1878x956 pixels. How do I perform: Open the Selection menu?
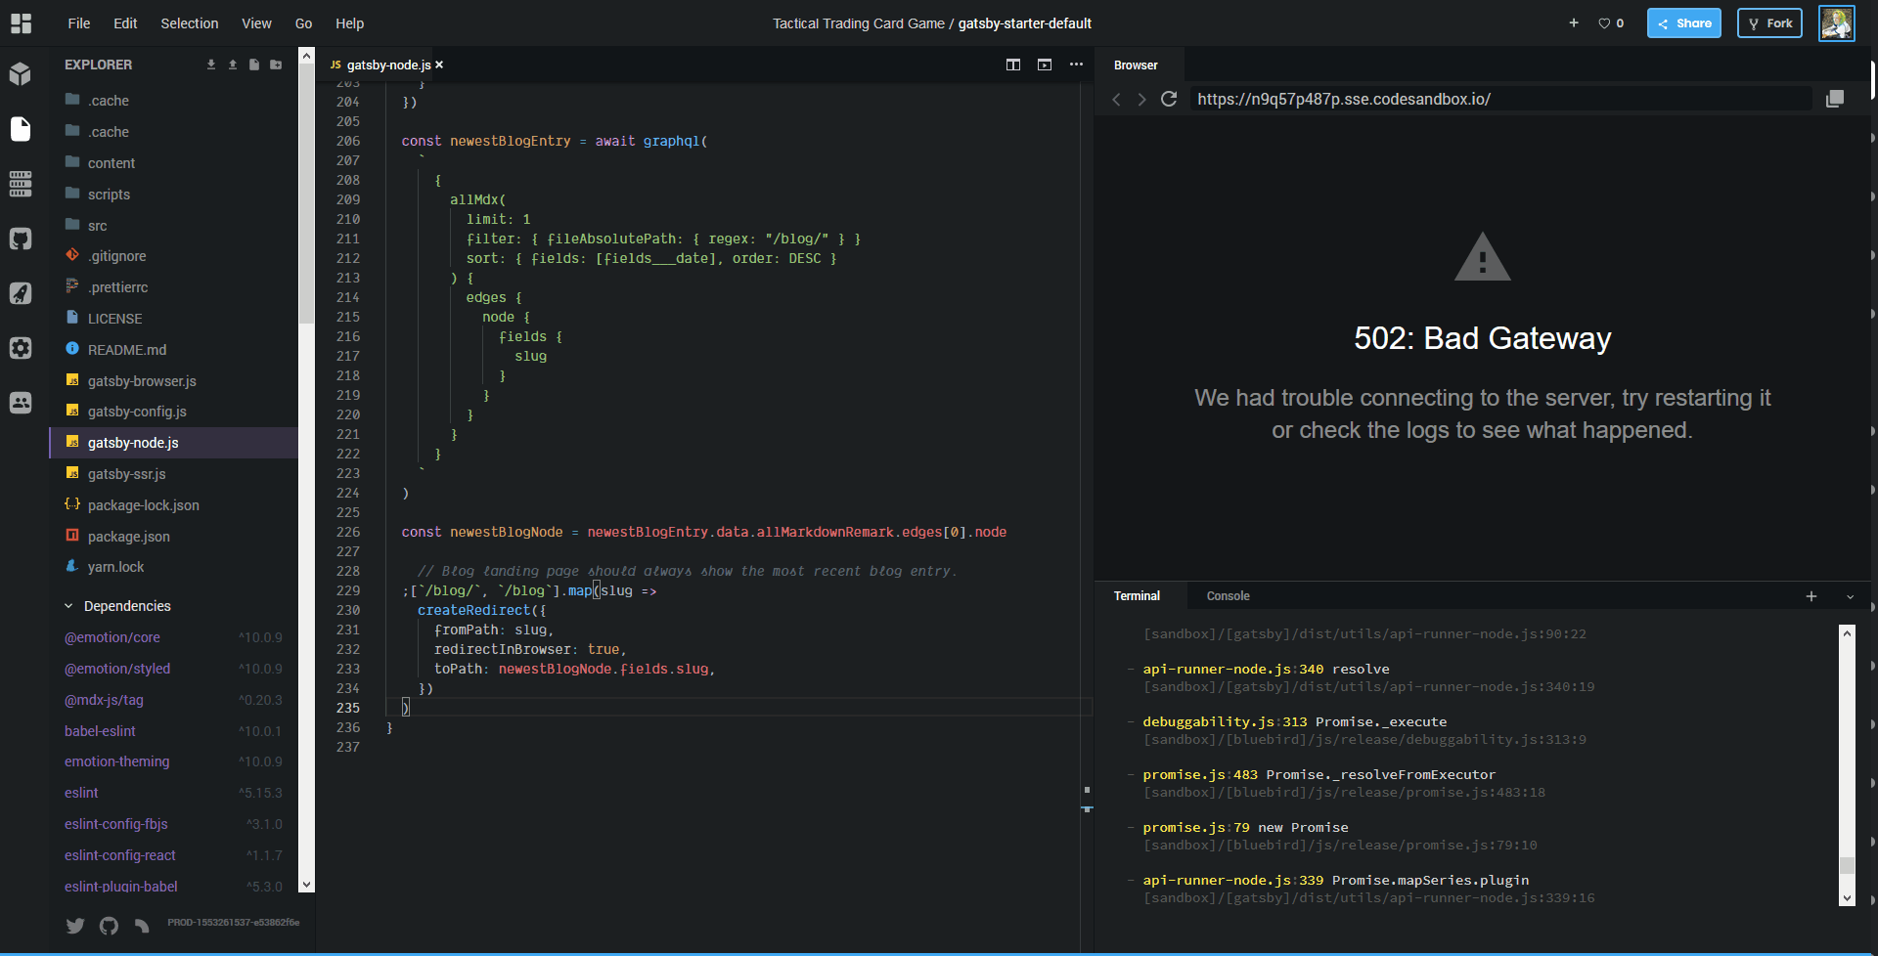[189, 23]
